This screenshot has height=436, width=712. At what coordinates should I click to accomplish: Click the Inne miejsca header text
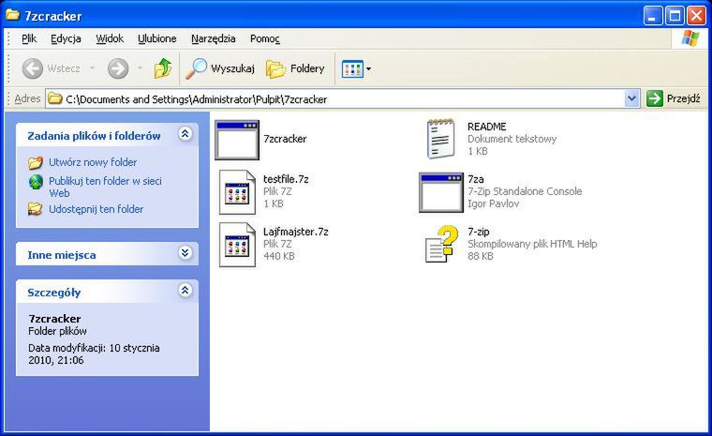point(62,255)
